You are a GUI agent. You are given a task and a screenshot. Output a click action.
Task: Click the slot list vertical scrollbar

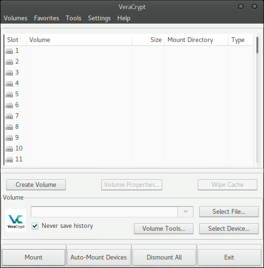coord(257,100)
